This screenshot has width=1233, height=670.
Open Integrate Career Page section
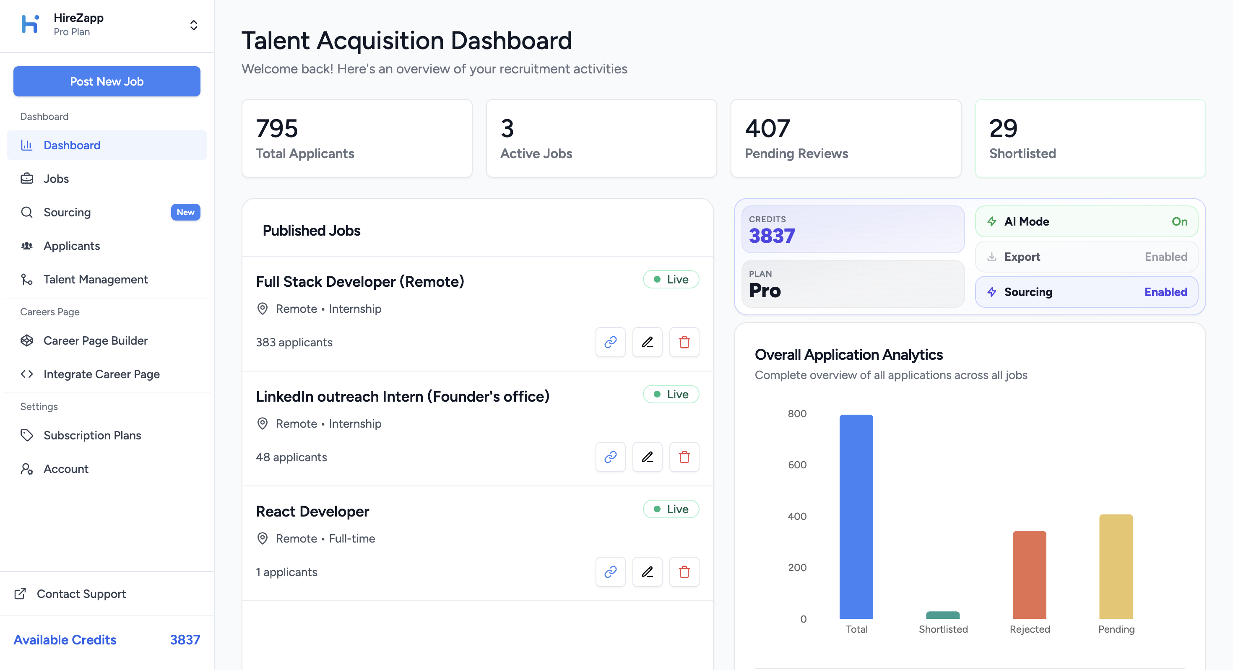point(101,374)
